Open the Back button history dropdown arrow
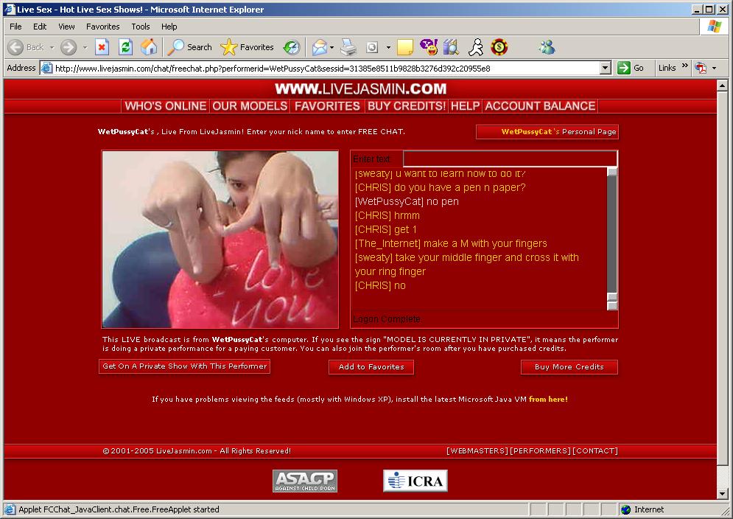This screenshot has width=733, height=519. pos(52,47)
